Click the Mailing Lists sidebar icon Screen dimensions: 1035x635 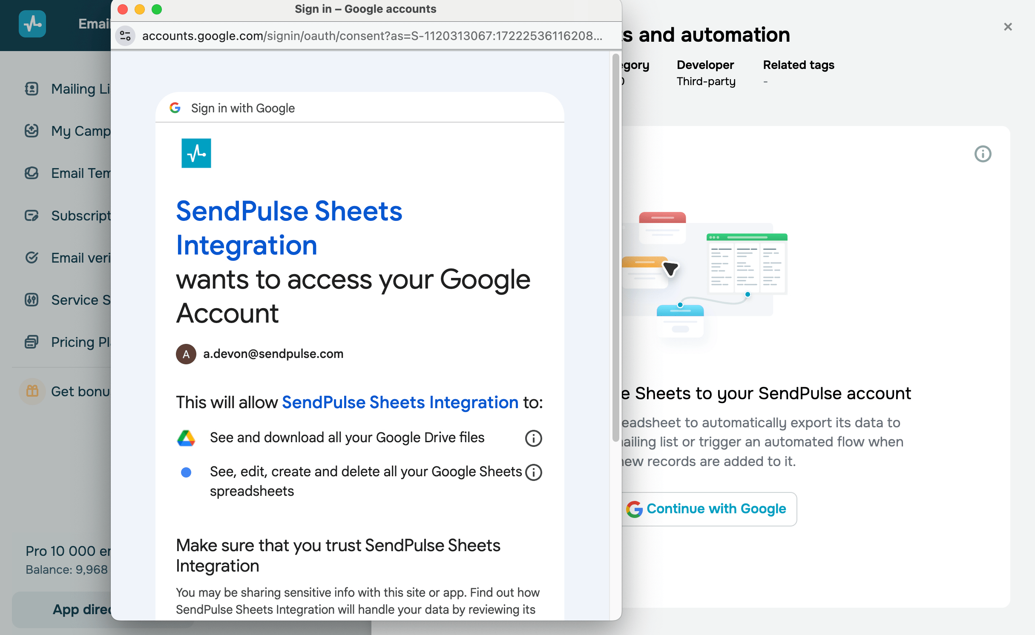coord(32,89)
